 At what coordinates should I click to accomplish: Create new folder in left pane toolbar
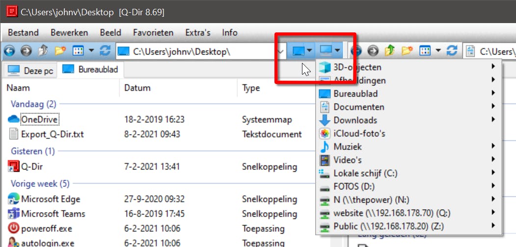(x=60, y=51)
